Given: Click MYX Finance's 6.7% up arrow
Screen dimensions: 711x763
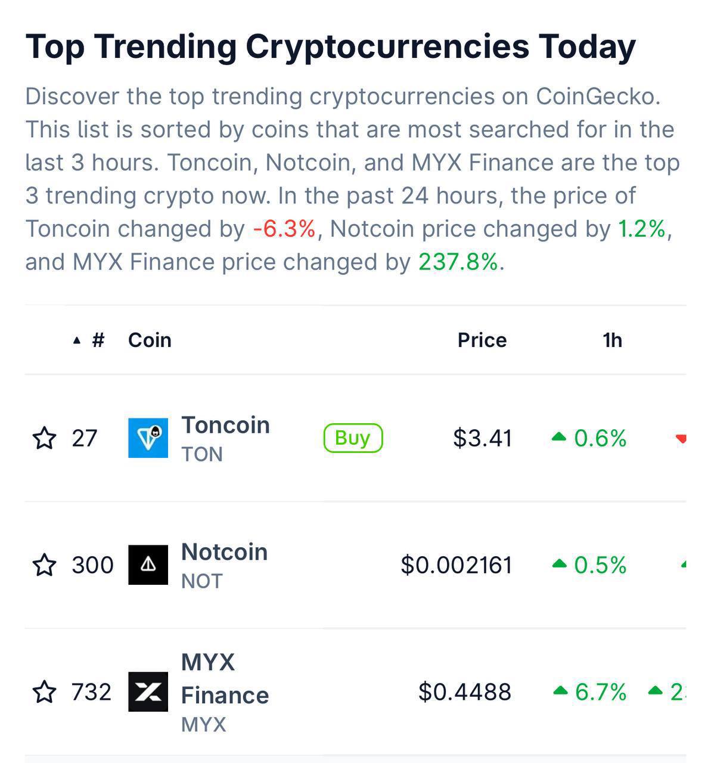Looking at the screenshot, I should pyautogui.click(x=560, y=691).
